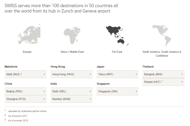Click the Thailand country heading
This screenshot has height=126, width=190.
148,67
